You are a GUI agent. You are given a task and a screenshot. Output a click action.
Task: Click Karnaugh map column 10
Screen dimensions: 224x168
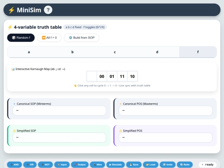click(x=132, y=76)
